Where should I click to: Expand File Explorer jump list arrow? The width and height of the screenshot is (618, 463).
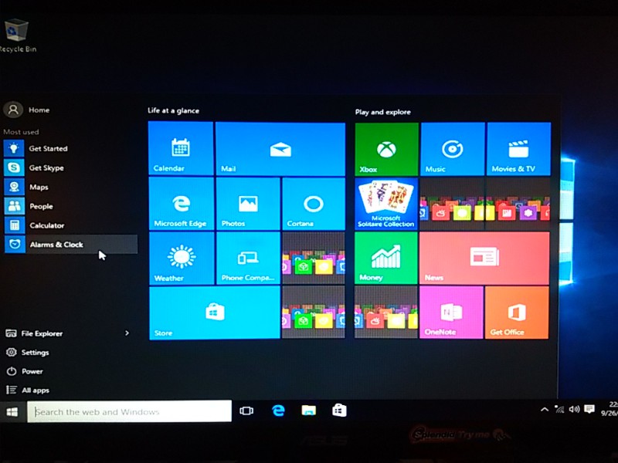(127, 333)
